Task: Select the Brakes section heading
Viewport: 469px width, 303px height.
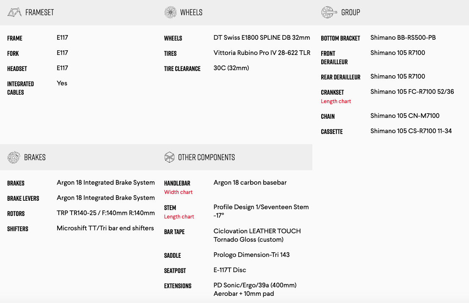Action: coord(35,157)
